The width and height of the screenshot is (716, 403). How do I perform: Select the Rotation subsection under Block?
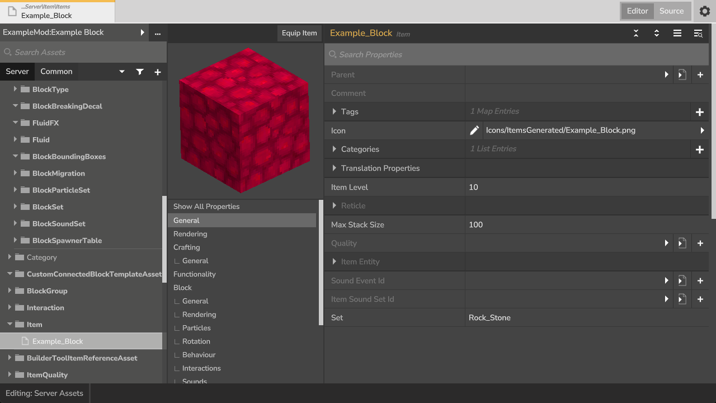(x=196, y=341)
